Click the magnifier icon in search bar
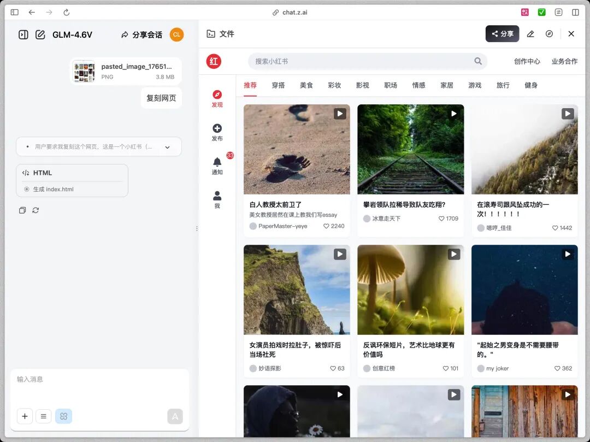590x442 pixels. point(478,61)
